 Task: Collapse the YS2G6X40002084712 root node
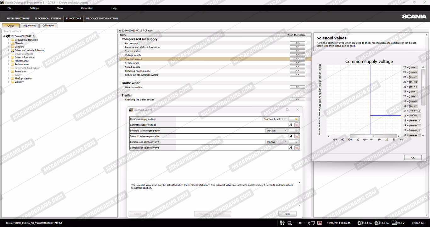pos(4,36)
